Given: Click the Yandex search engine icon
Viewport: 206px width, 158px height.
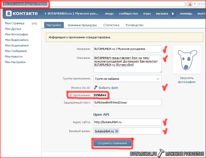Looking at the screenshot, I should (190, 4).
